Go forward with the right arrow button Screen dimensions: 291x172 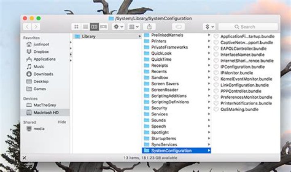coord(36,27)
